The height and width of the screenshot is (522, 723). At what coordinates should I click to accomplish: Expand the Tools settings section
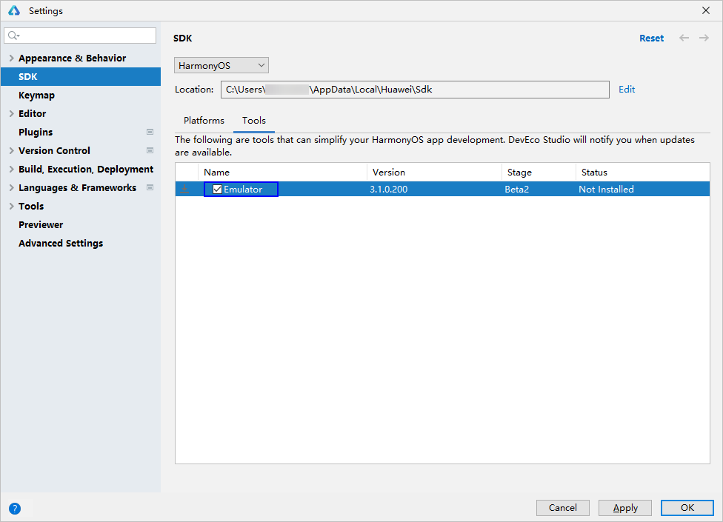12,206
